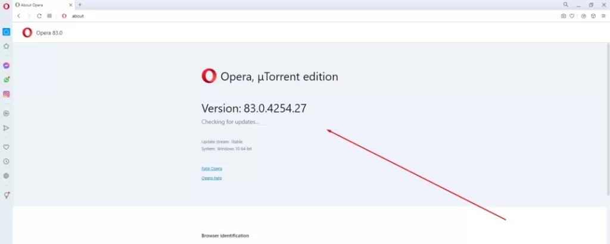The height and width of the screenshot is (244, 610).
Task: Open the Speed Dial start page grid
Action: (49, 16)
